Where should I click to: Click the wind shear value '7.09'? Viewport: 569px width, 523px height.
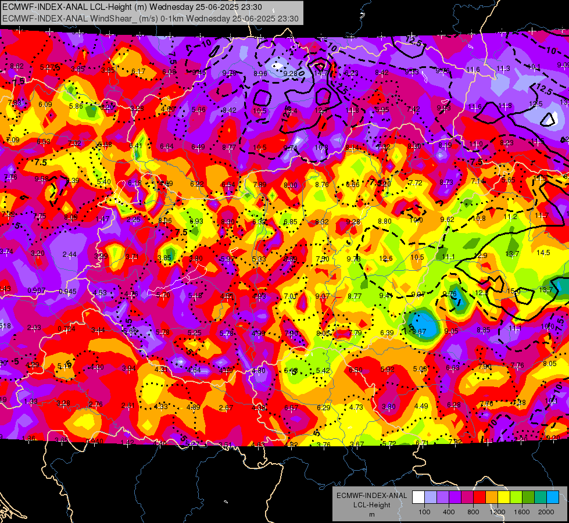point(13,139)
